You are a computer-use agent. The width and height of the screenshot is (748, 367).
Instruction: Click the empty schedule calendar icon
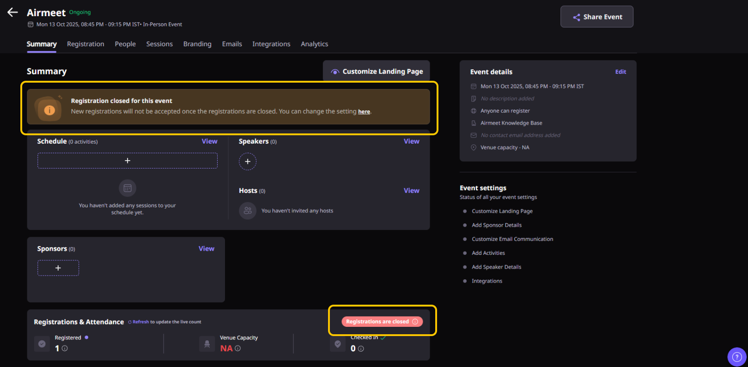(x=128, y=188)
